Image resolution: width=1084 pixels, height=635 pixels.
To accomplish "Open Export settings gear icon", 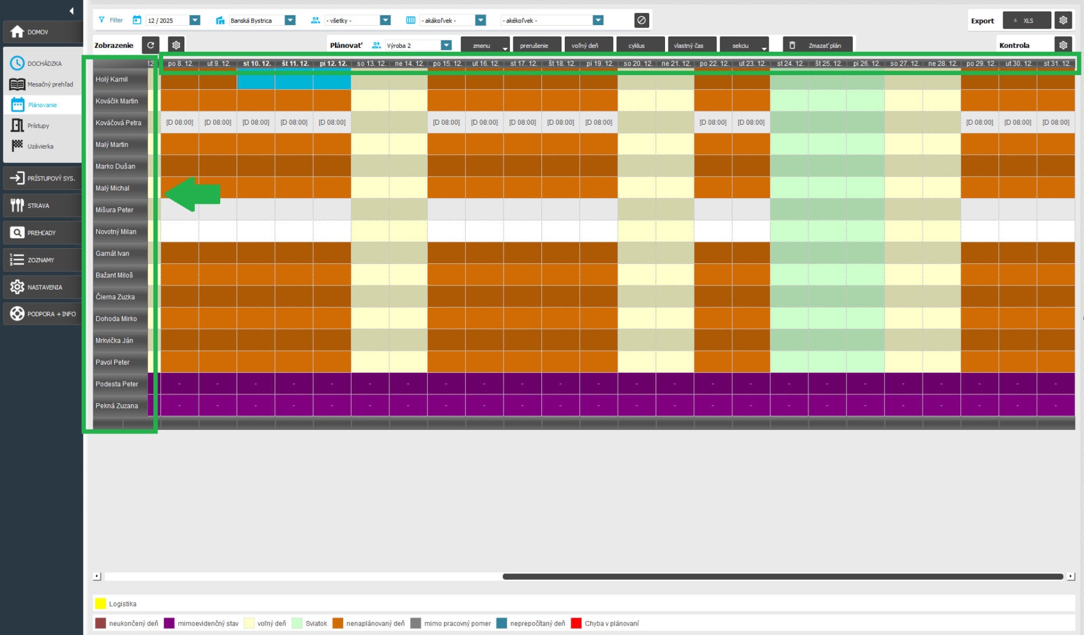I will coord(1063,20).
